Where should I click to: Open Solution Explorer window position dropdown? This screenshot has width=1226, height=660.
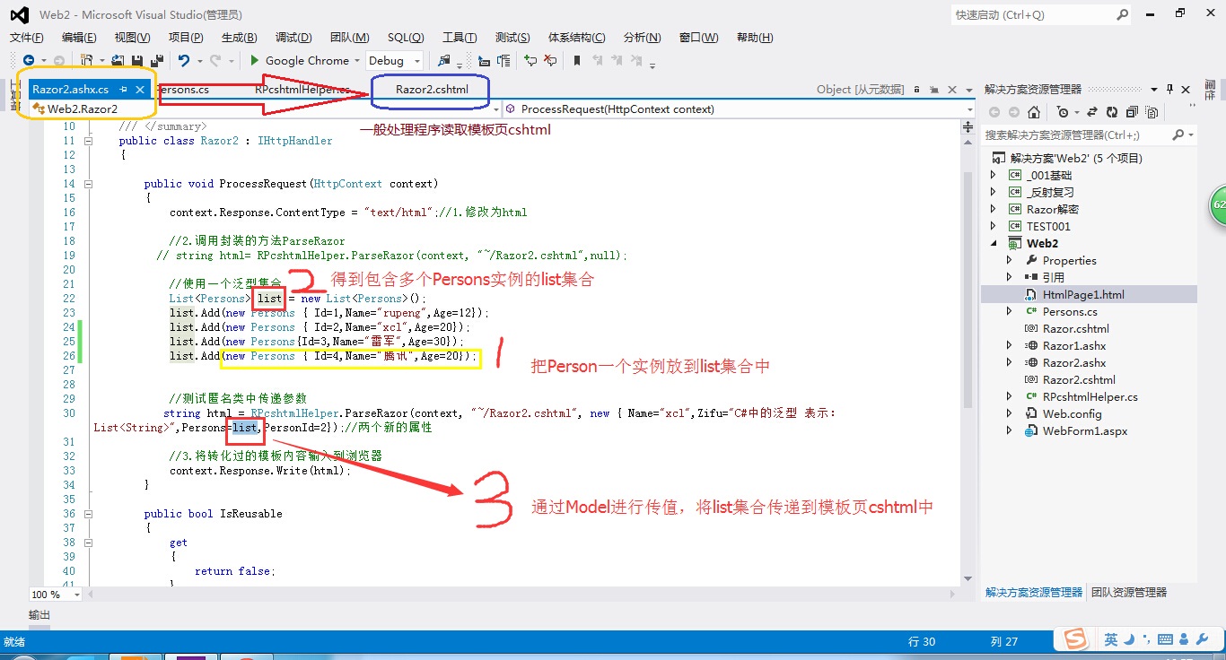point(1153,90)
